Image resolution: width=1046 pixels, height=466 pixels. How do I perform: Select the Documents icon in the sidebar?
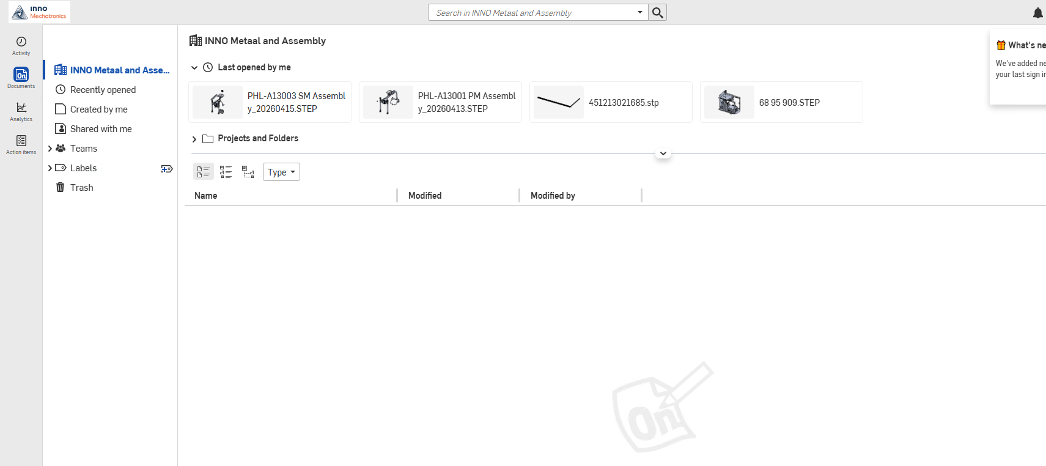(21, 78)
